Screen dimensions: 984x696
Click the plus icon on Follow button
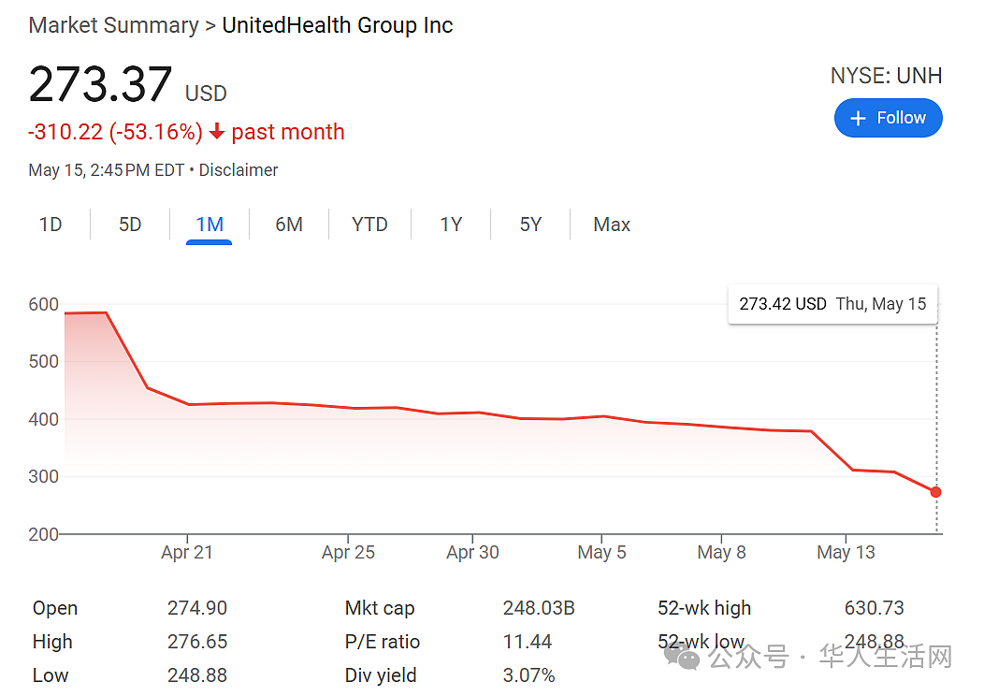pyautogui.click(x=857, y=118)
